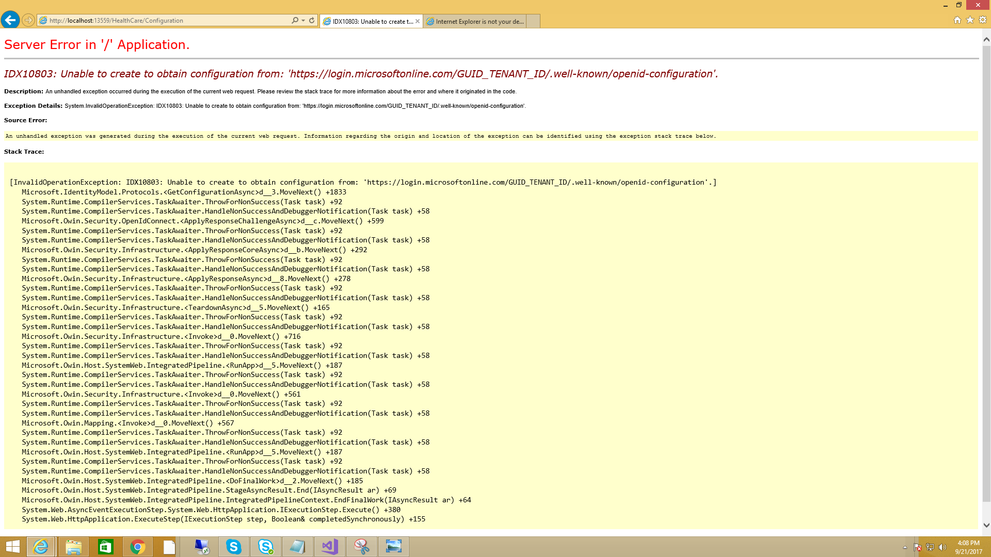Image resolution: width=991 pixels, height=557 pixels.
Task: Expand hidden icons in the system tray
Action: point(906,546)
